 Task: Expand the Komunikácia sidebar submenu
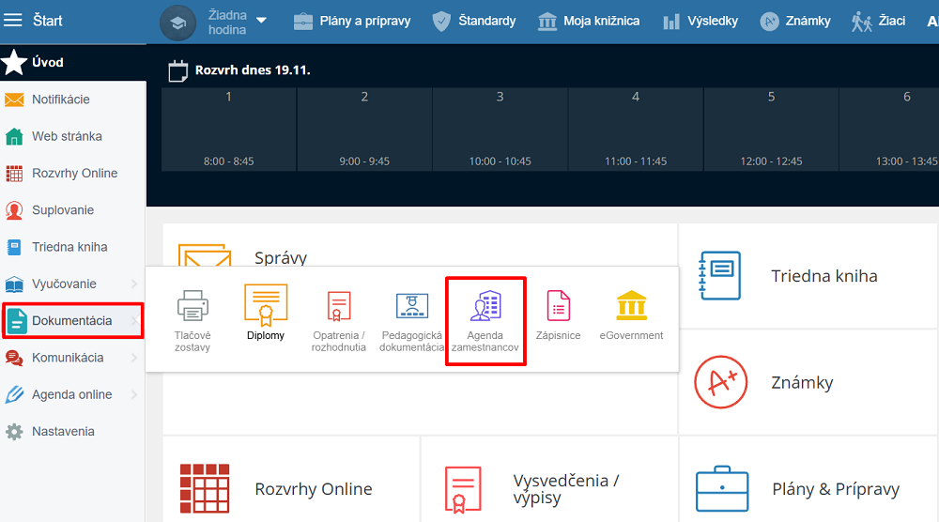pyautogui.click(x=134, y=358)
